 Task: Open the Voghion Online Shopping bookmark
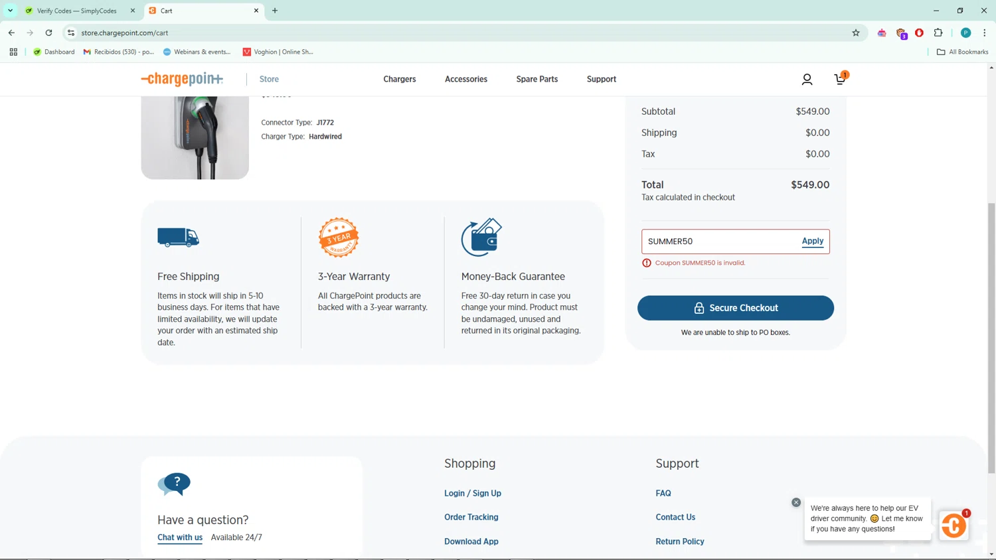[278, 52]
